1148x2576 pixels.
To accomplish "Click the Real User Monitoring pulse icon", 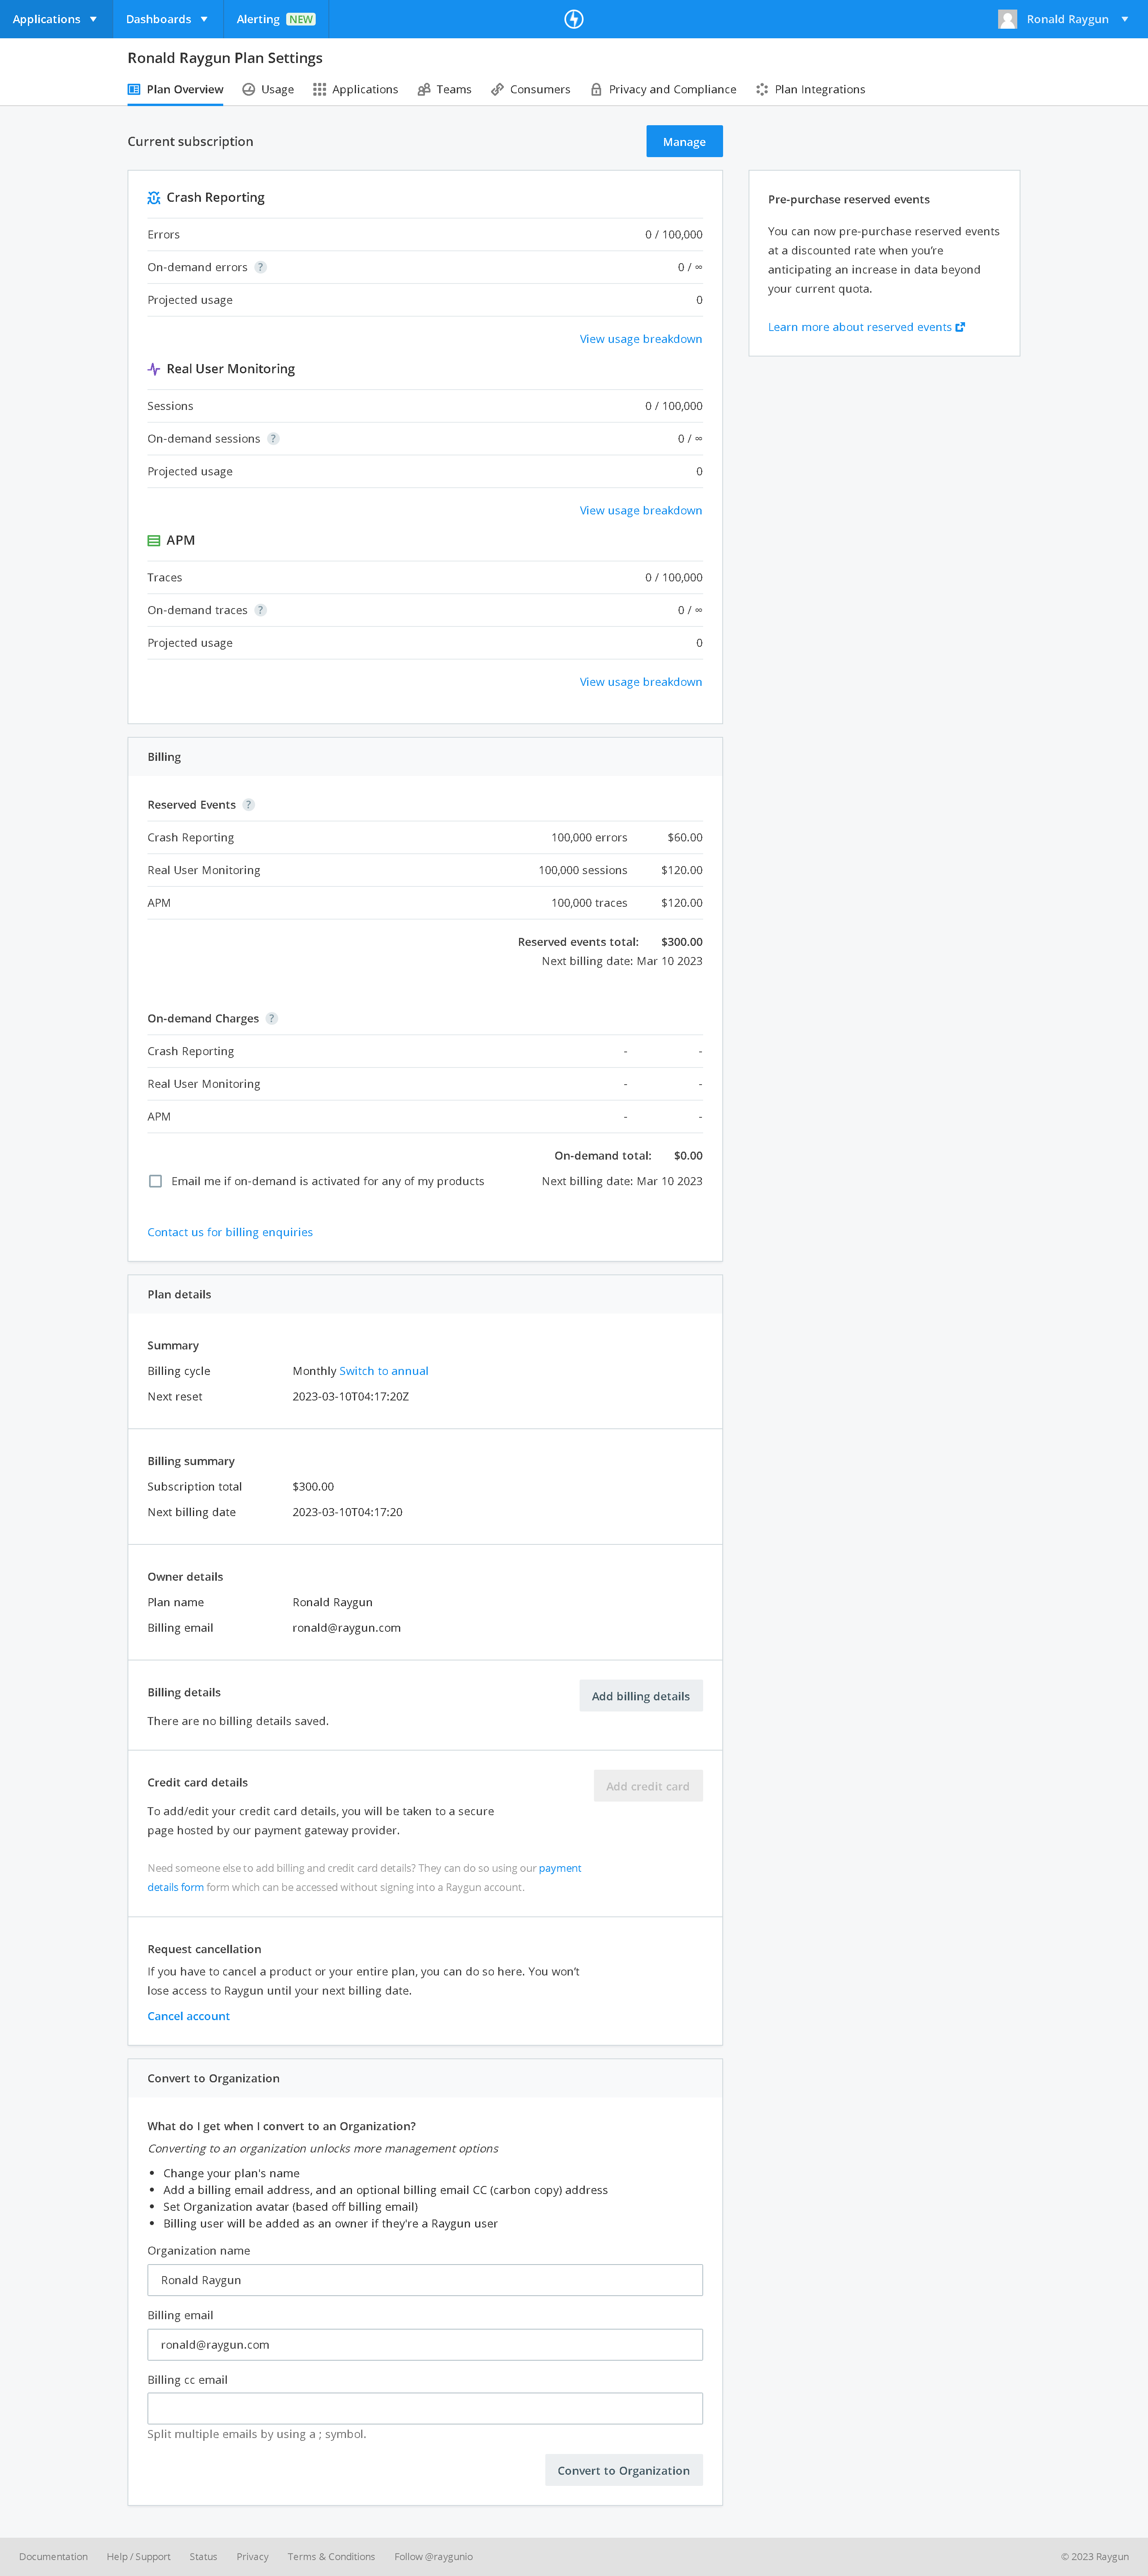I will pyautogui.click(x=154, y=369).
